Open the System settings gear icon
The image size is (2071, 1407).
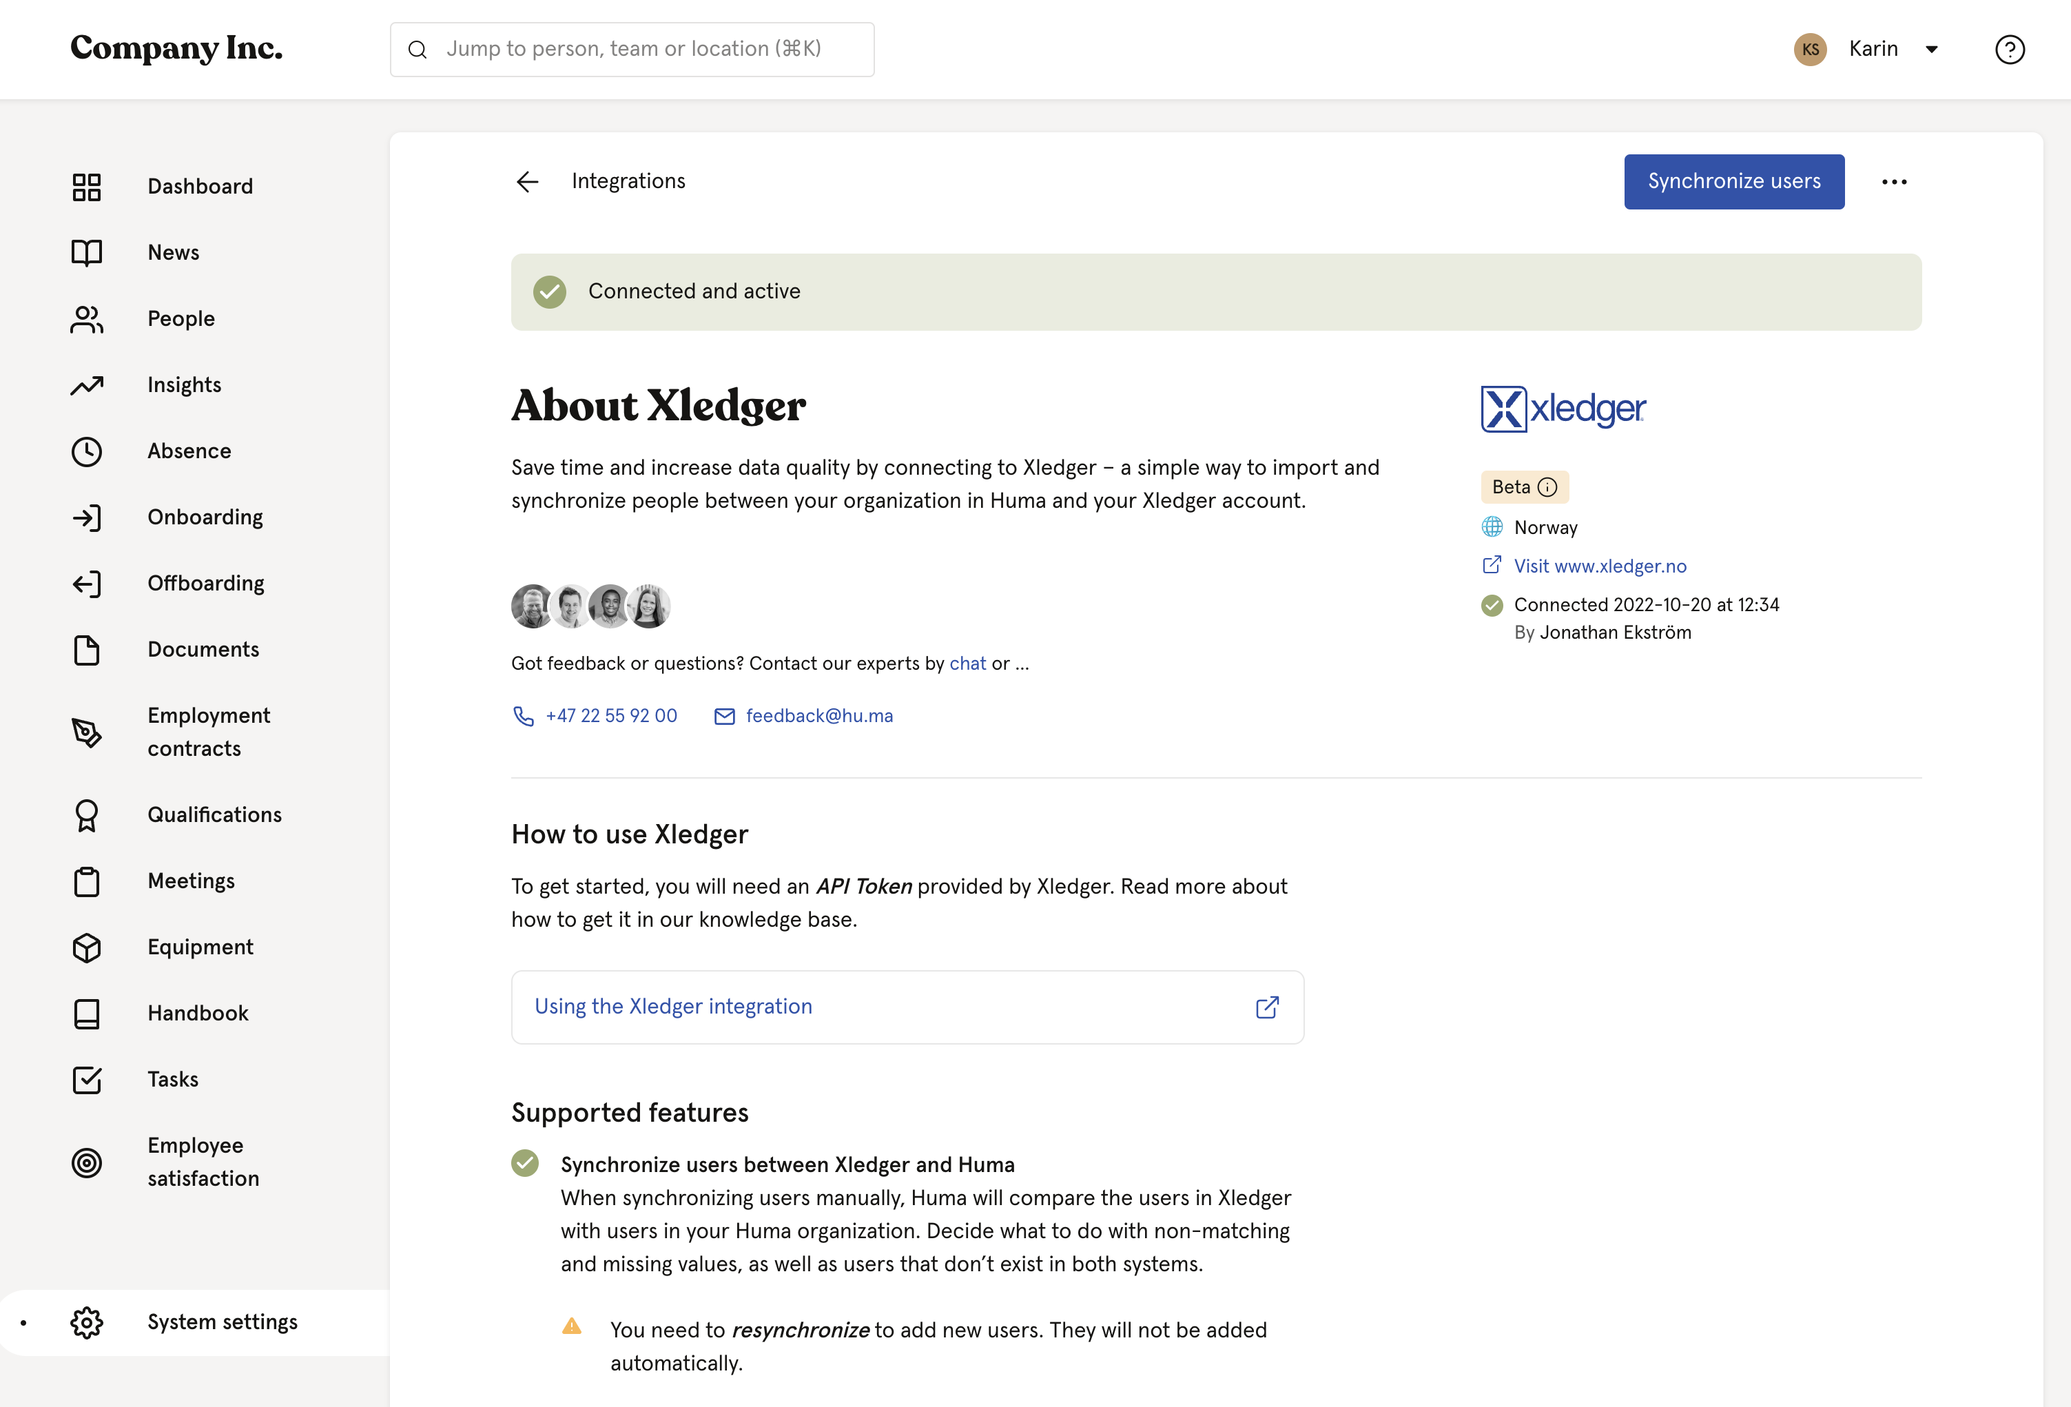86,1322
